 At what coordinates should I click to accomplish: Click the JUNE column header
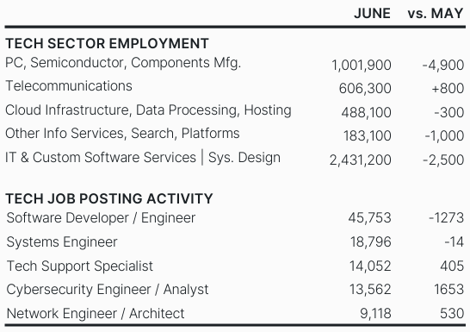pyautogui.click(x=372, y=14)
